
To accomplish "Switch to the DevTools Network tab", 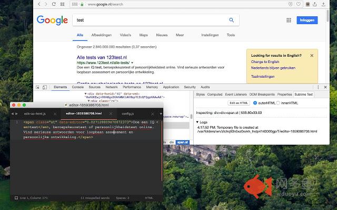I will 112,87.
